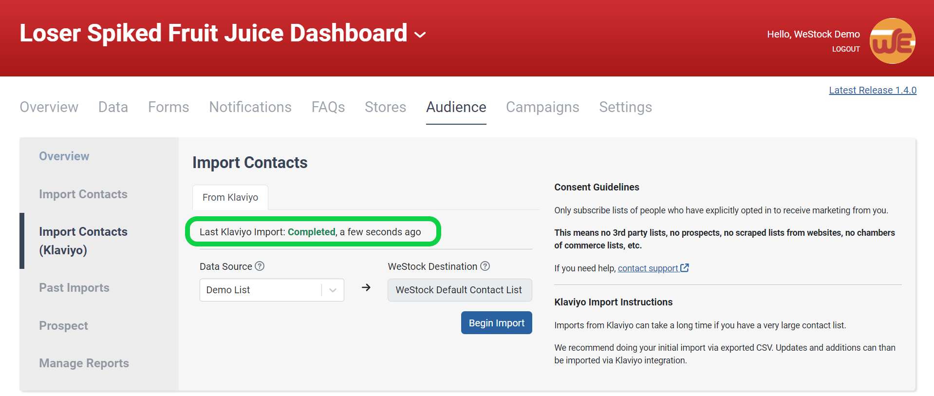Open the Demo List data source dropdown
Image resolution: width=934 pixels, height=396 pixels.
[272, 290]
